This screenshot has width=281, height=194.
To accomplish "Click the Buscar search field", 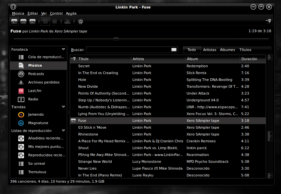I will pyautogui.click(x=132, y=50).
